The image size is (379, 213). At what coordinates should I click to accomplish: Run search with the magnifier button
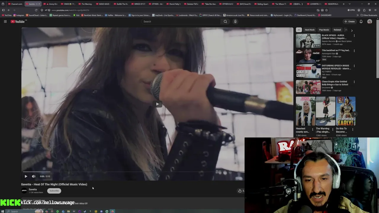click(225, 21)
